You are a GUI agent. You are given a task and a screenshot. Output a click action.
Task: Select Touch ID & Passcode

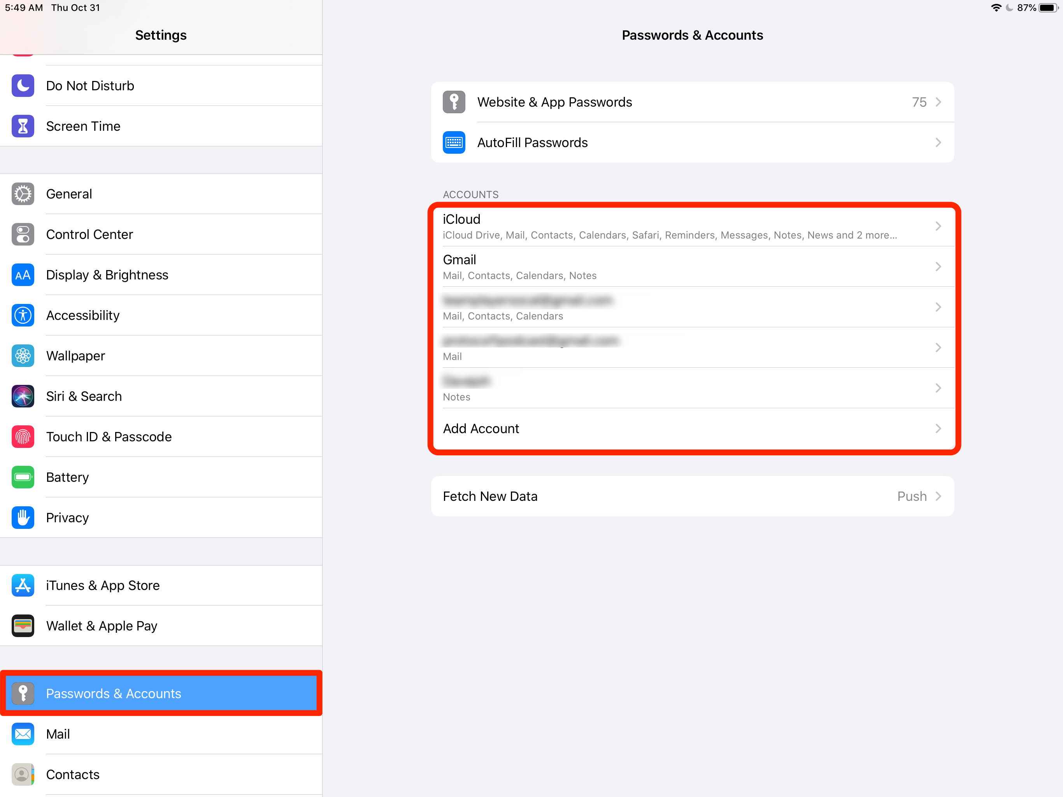coord(161,437)
